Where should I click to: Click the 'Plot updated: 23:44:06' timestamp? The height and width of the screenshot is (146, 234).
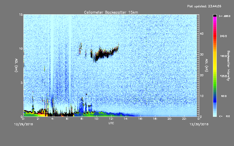(x=204, y=6)
